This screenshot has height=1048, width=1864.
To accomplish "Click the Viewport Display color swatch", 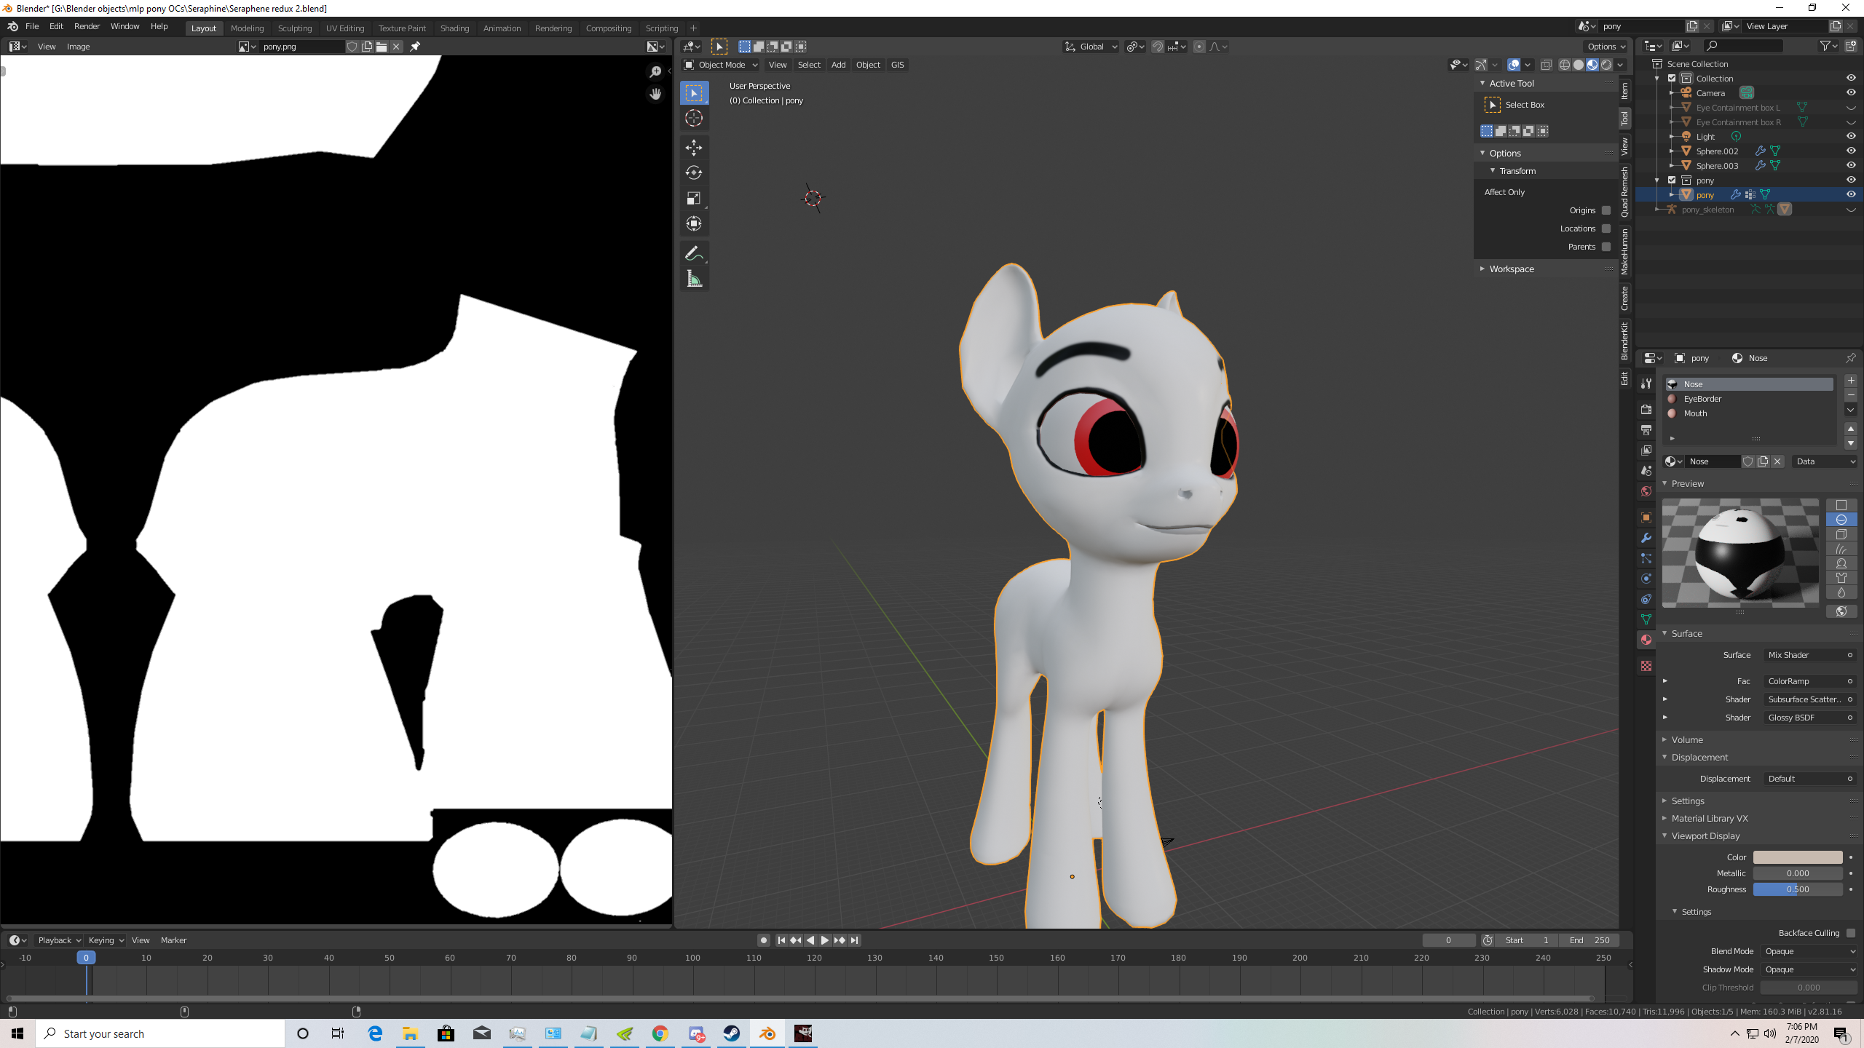I will coord(1797,857).
